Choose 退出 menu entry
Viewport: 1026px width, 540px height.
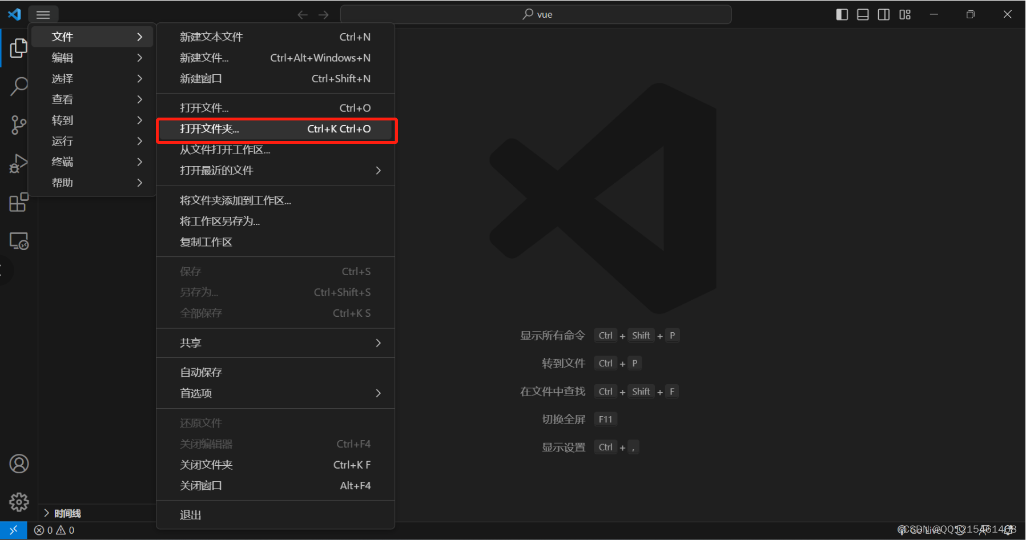276,515
